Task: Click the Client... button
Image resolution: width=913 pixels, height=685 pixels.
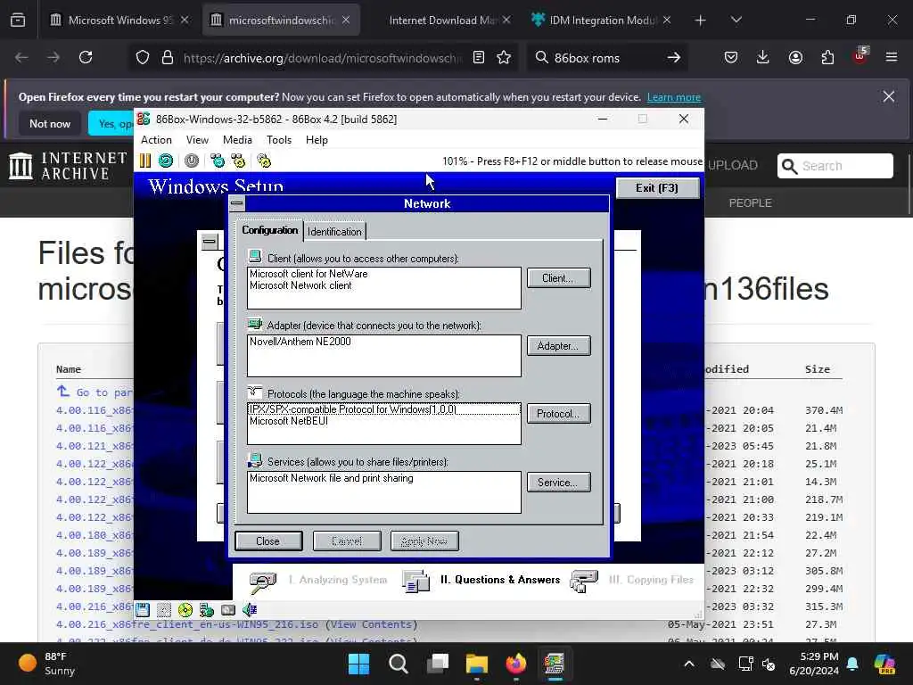Action: point(558,278)
